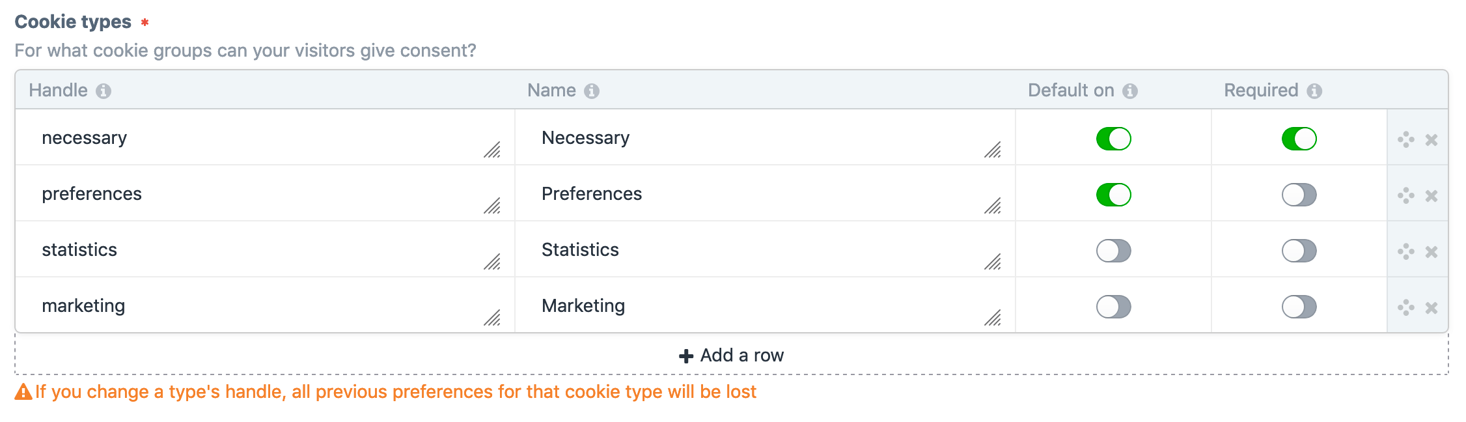Screen dimensions: 1466x422
Task: Click the Name column info icon
Action: (x=591, y=91)
